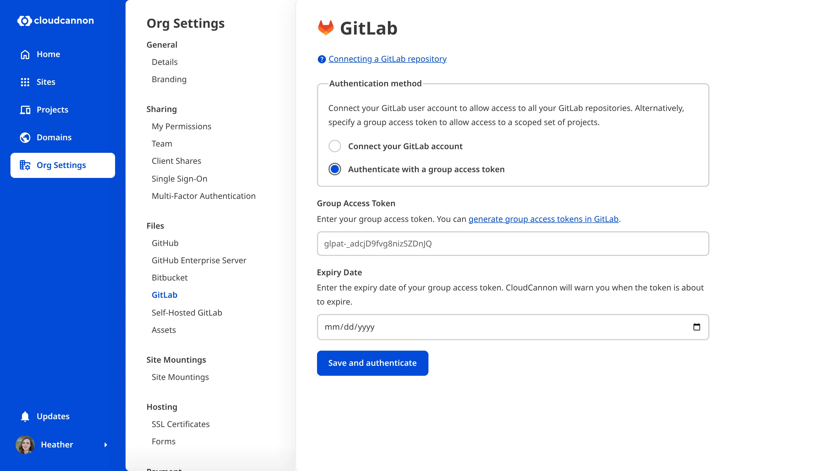Select the Connect your GitLab account option

coord(335,146)
